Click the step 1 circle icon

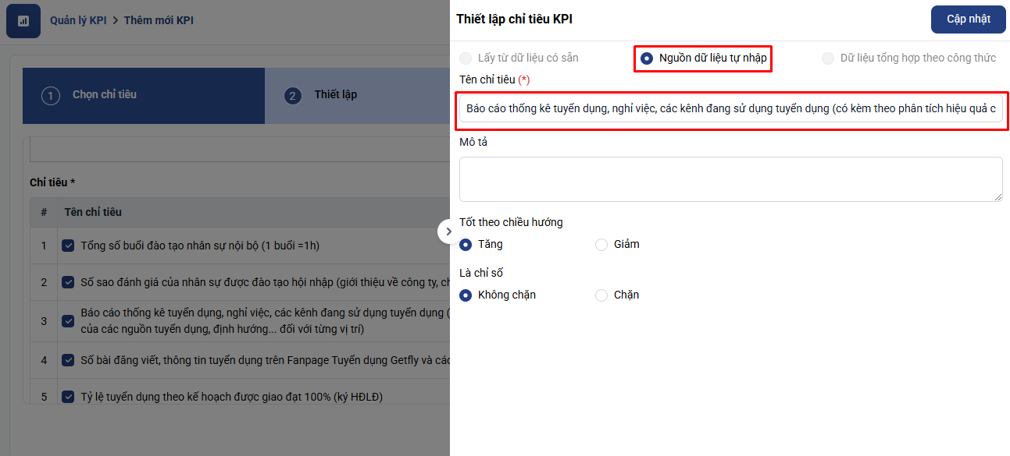[51, 96]
